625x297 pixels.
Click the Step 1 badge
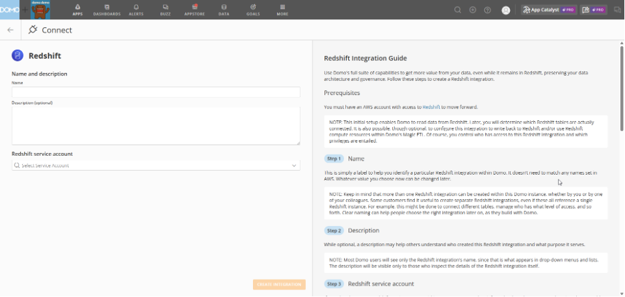(x=334, y=159)
